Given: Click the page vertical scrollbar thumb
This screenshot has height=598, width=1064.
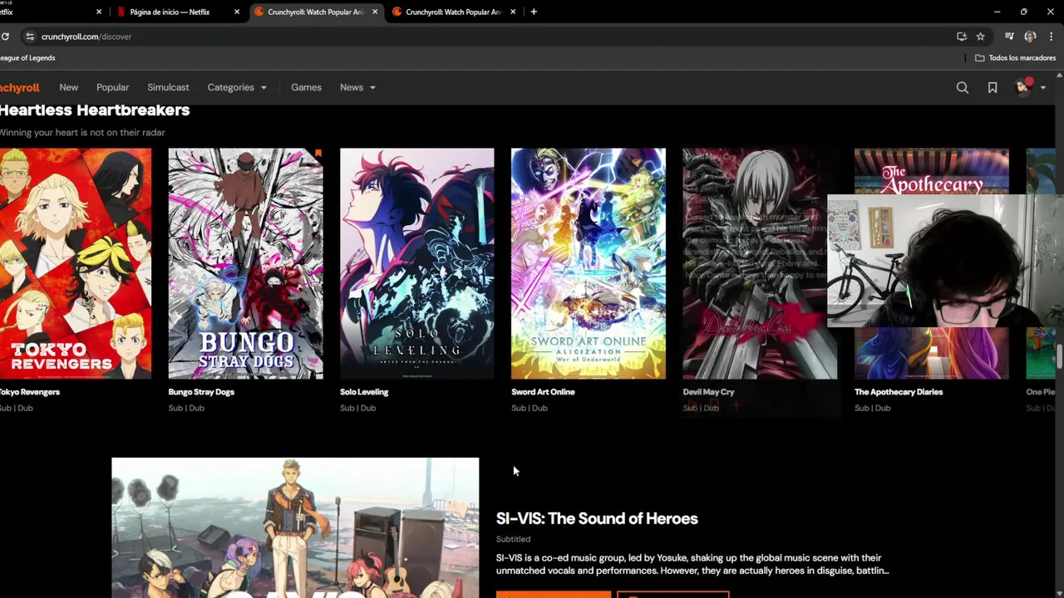Looking at the screenshot, I should tap(1059, 355).
